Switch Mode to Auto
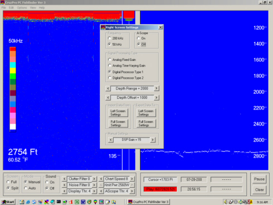 [x=30, y=188]
